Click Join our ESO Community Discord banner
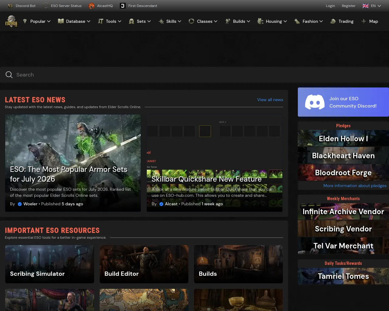389x311 pixels. [x=343, y=102]
